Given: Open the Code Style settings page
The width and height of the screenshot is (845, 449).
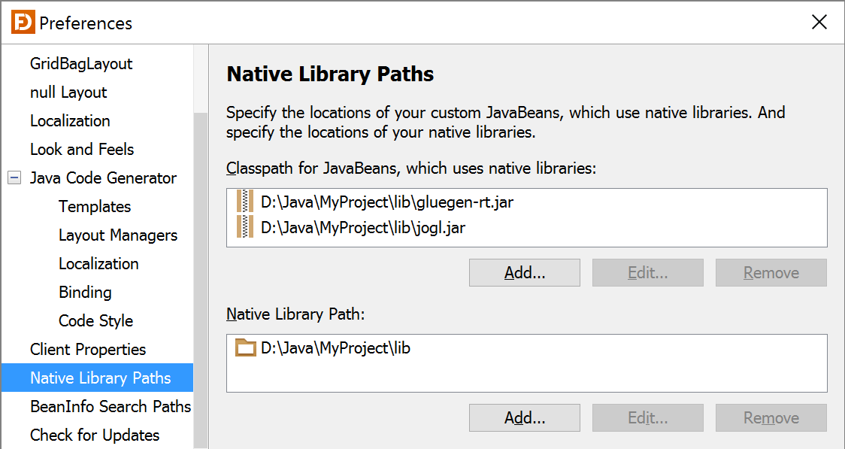Looking at the screenshot, I should point(95,320).
